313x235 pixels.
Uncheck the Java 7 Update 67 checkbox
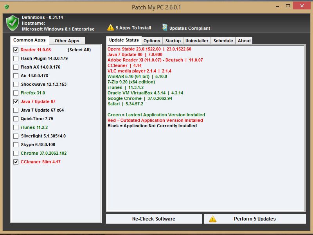pyautogui.click(x=16, y=101)
